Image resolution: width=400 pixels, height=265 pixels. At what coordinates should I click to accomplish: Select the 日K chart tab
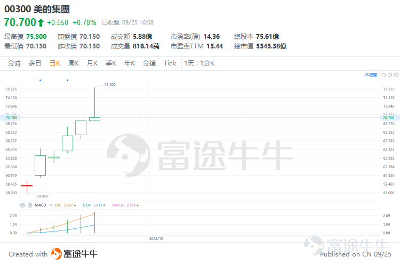click(55, 63)
